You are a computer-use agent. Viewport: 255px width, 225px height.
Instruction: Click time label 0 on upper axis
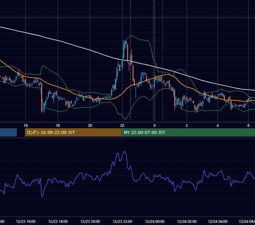point(154,125)
